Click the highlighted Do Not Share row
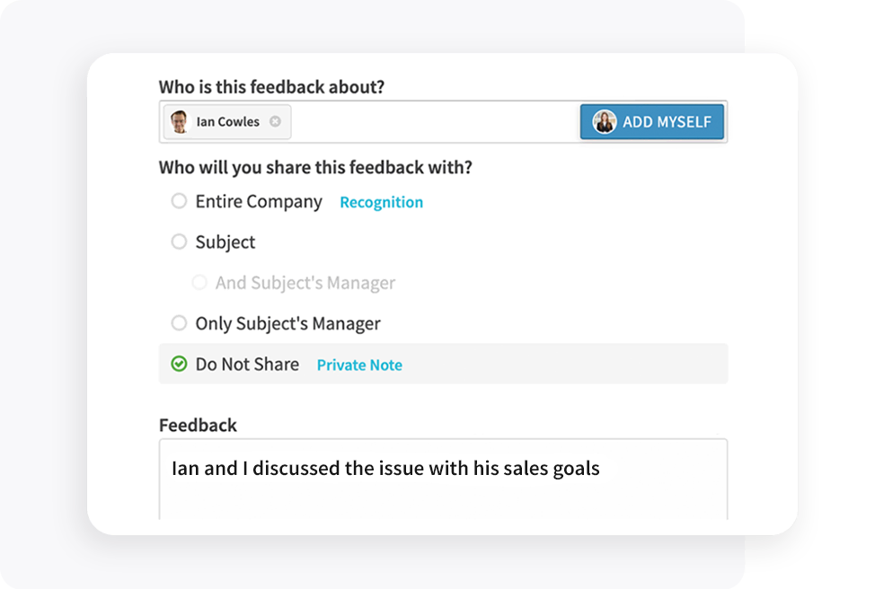Image resolution: width=884 pixels, height=589 pixels. point(443,364)
